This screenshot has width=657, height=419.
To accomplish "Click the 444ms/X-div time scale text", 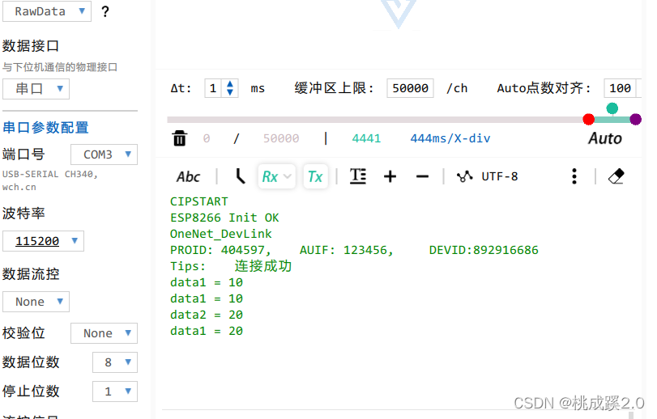I will (x=450, y=138).
